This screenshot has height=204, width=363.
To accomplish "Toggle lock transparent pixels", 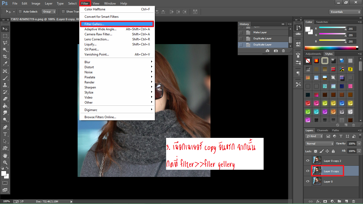I will [x=315, y=151].
